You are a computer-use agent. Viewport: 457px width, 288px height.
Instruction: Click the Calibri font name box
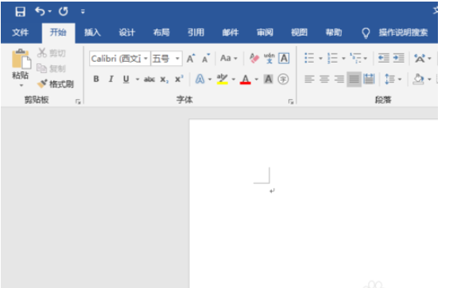(x=116, y=59)
